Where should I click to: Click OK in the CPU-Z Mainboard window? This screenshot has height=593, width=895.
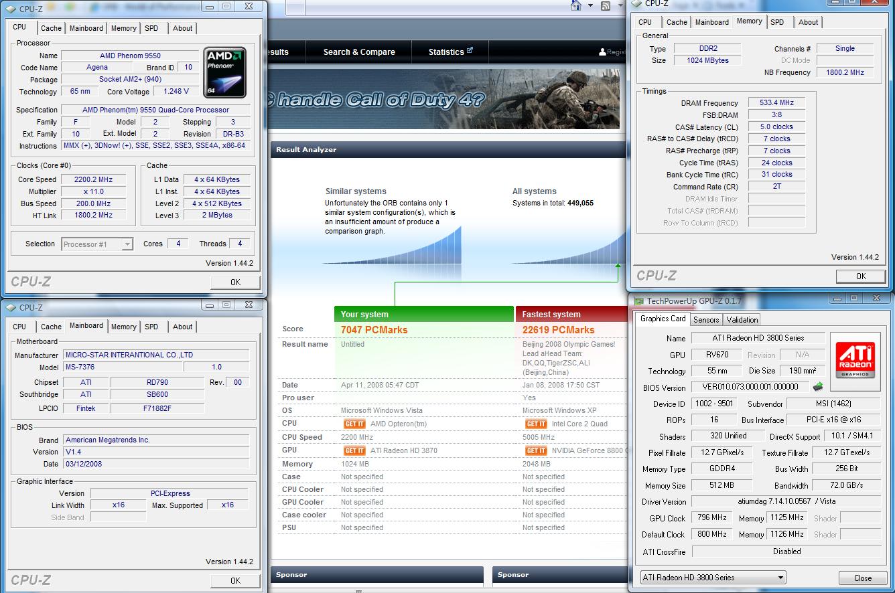[235, 580]
